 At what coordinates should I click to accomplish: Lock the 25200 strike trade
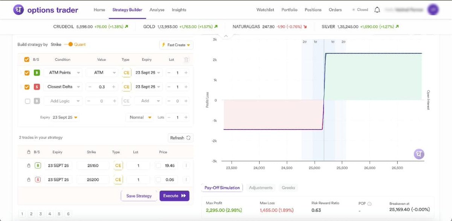pyautogui.click(x=29, y=180)
